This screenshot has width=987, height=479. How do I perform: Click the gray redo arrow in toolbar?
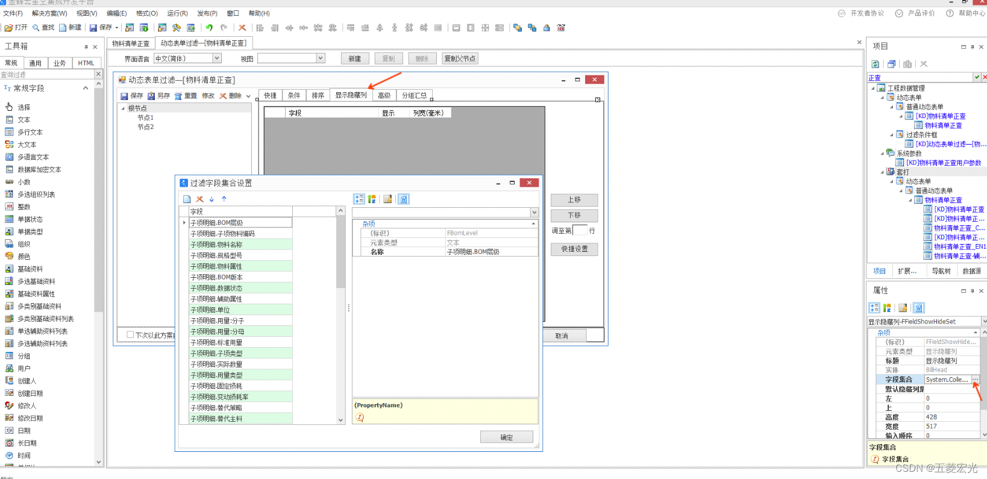tap(224, 28)
